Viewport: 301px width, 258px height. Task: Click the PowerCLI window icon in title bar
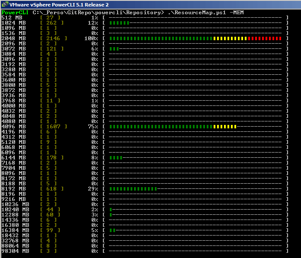point(5,4)
